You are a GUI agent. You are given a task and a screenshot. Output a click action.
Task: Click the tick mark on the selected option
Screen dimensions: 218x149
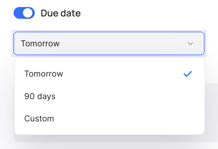point(187,74)
